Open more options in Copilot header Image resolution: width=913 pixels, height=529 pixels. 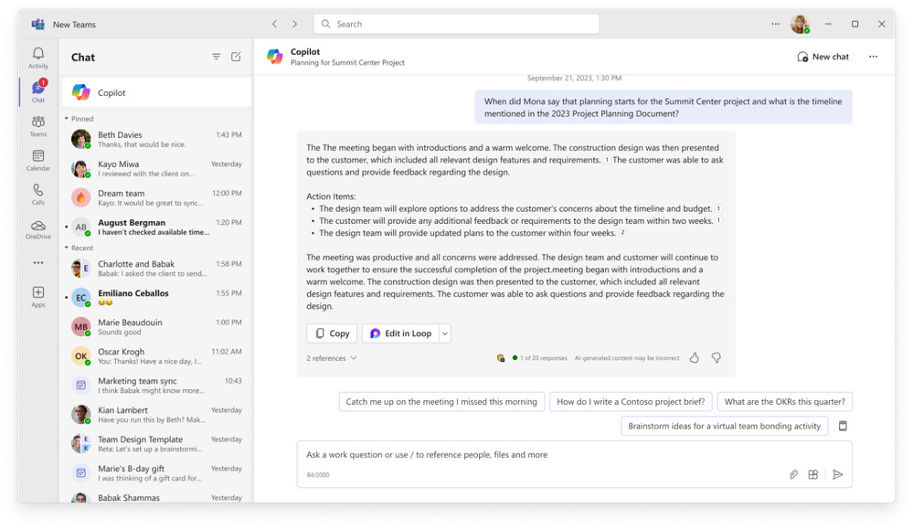tap(873, 57)
